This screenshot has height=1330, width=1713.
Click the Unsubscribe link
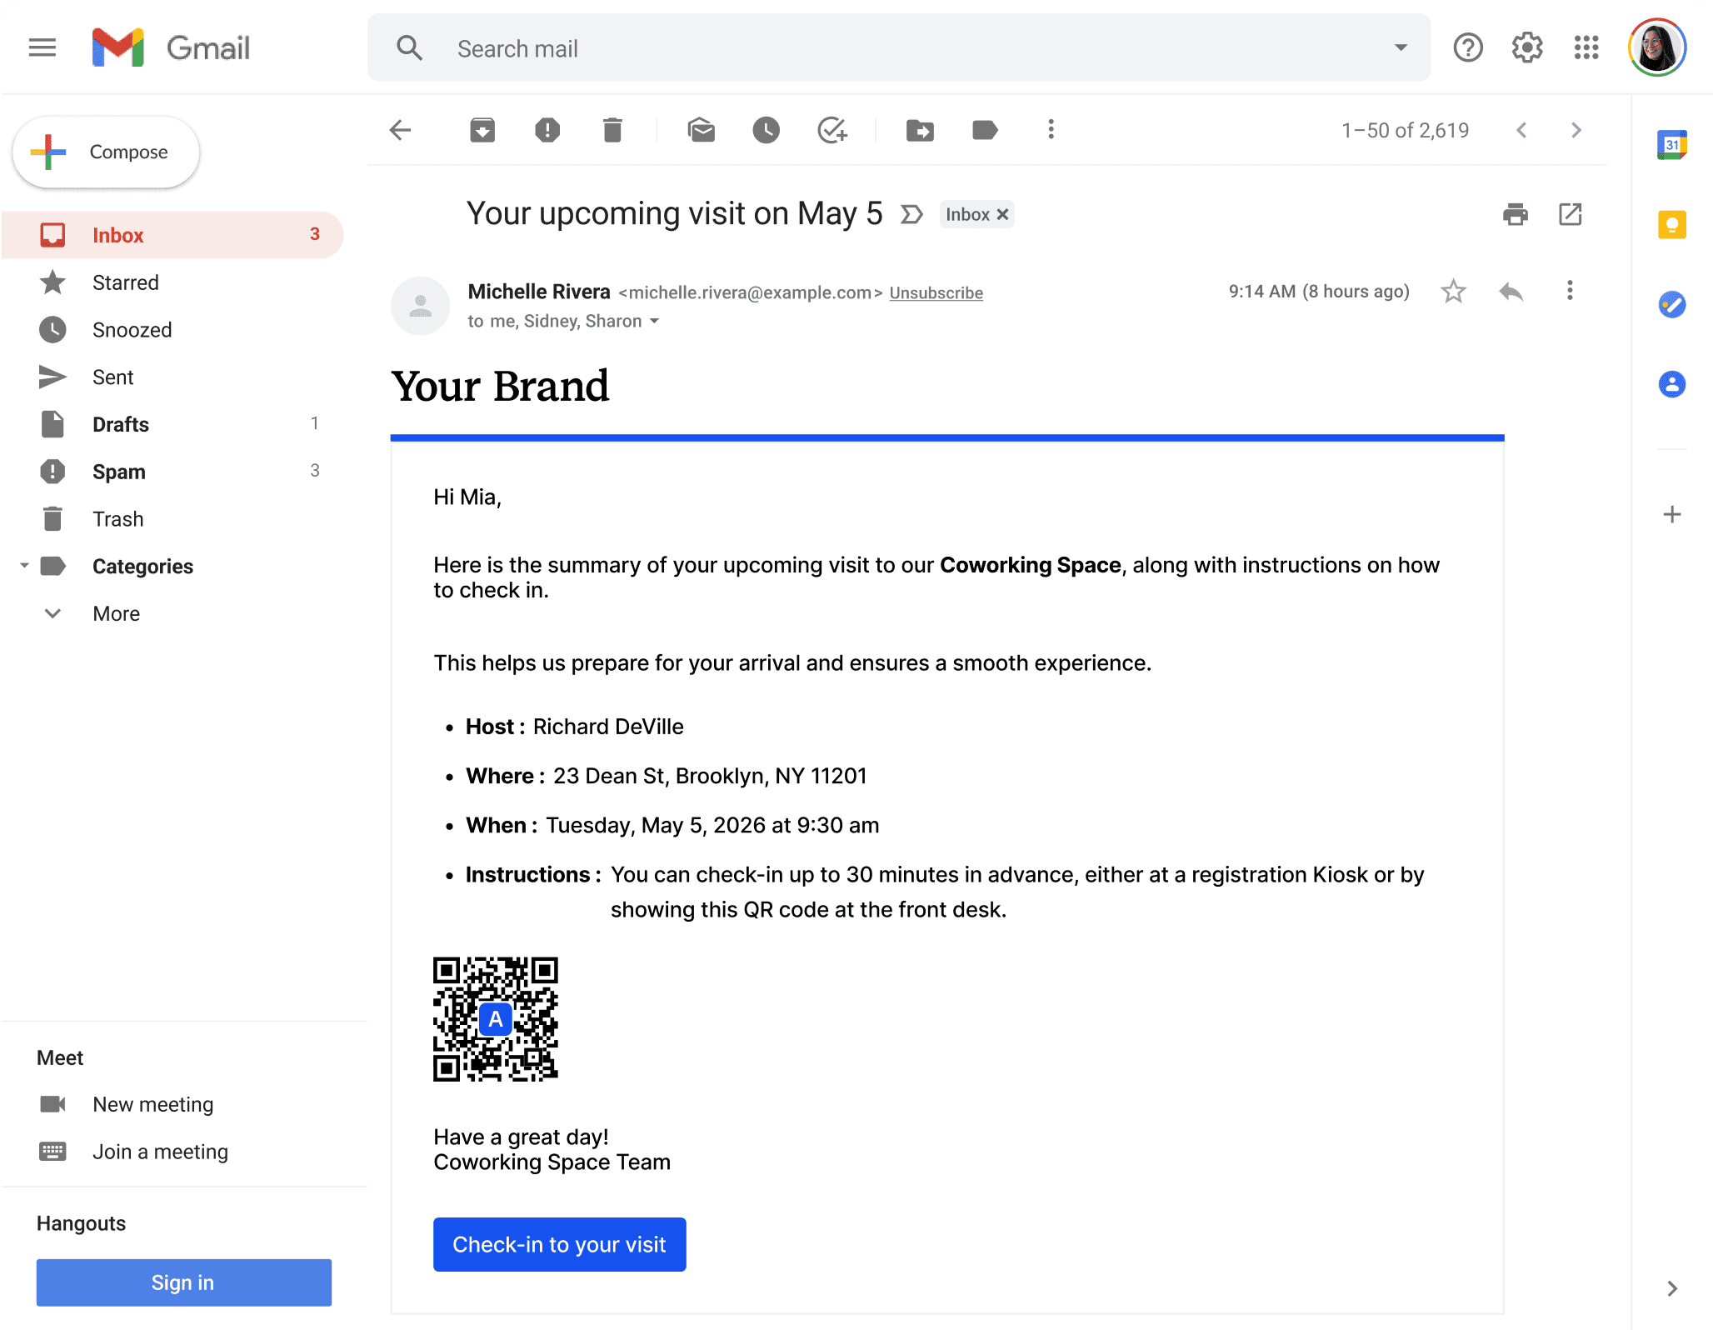[936, 292]
